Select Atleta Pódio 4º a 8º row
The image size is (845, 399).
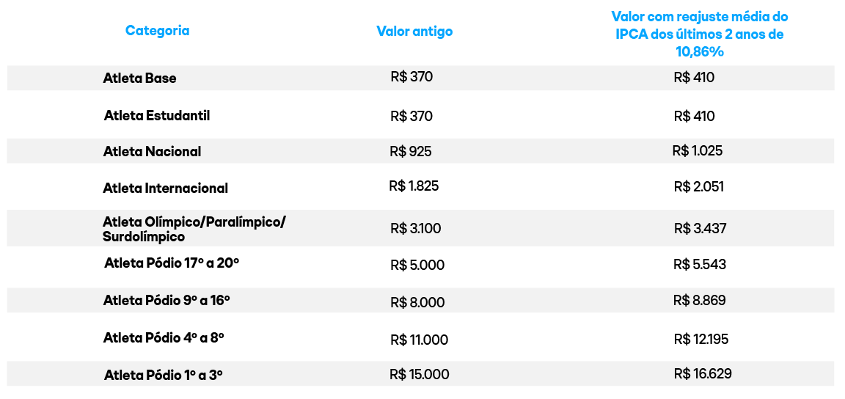pyautogui.click(x=164, y=338)
